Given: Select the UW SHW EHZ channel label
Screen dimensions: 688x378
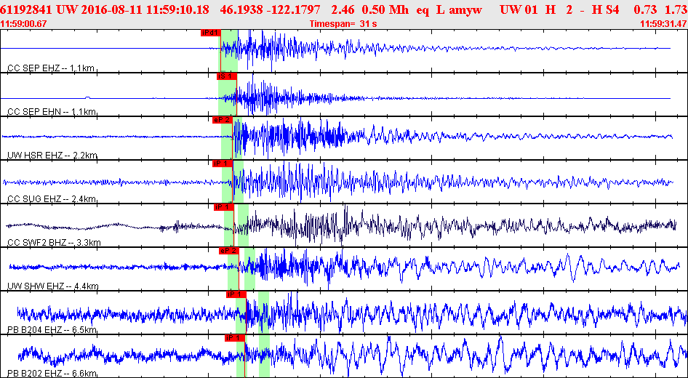Looking at the screenshot, I should [x=52, y=286].
